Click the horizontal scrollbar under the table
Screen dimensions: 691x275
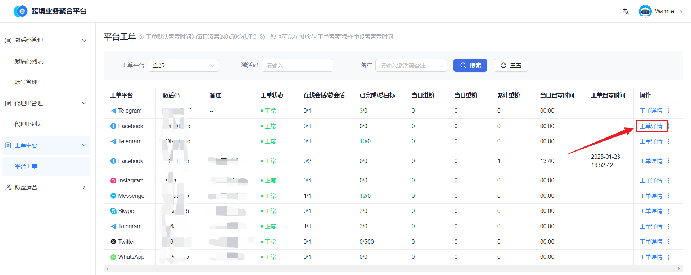point(392,269)
